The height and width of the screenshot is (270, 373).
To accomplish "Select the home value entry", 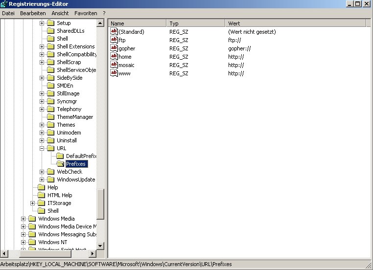I will pos(125,57).
